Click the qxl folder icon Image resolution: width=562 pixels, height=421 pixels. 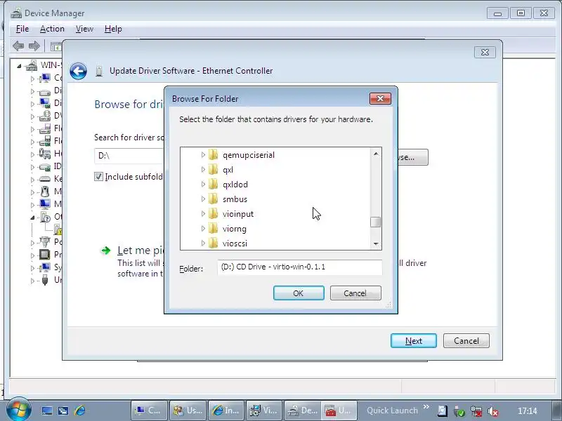(213, 169)
